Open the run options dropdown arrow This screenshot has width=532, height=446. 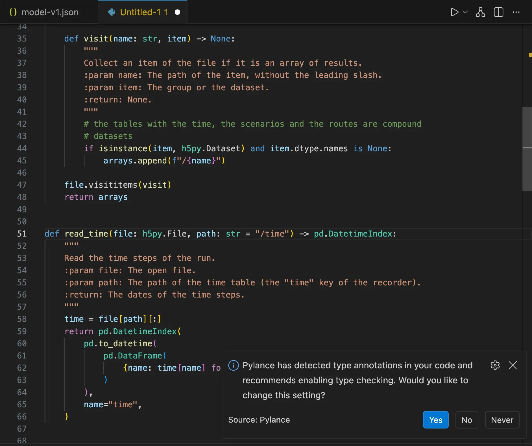(465, 12)
